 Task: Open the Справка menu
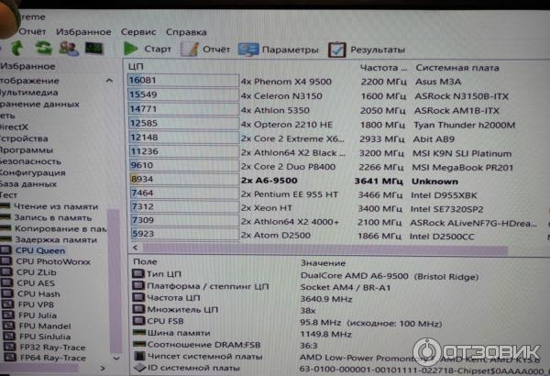coord(186,31)
